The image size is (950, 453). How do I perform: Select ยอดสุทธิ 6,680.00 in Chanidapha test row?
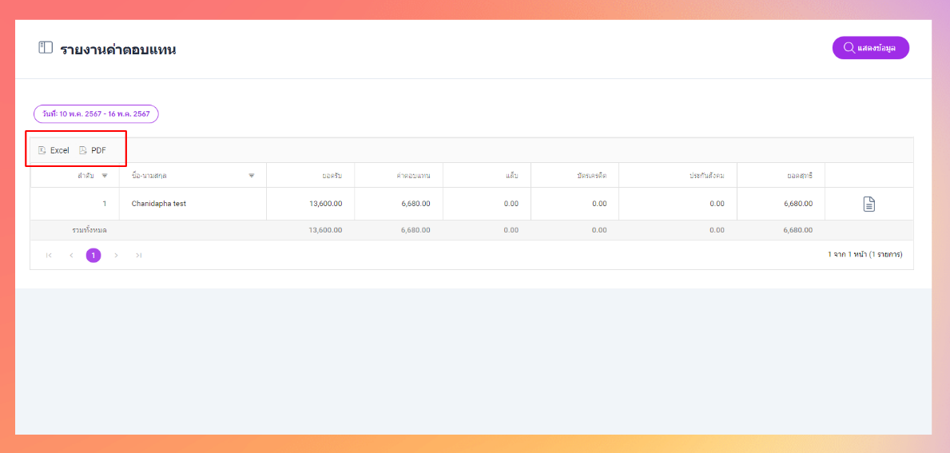pos(798,204)
